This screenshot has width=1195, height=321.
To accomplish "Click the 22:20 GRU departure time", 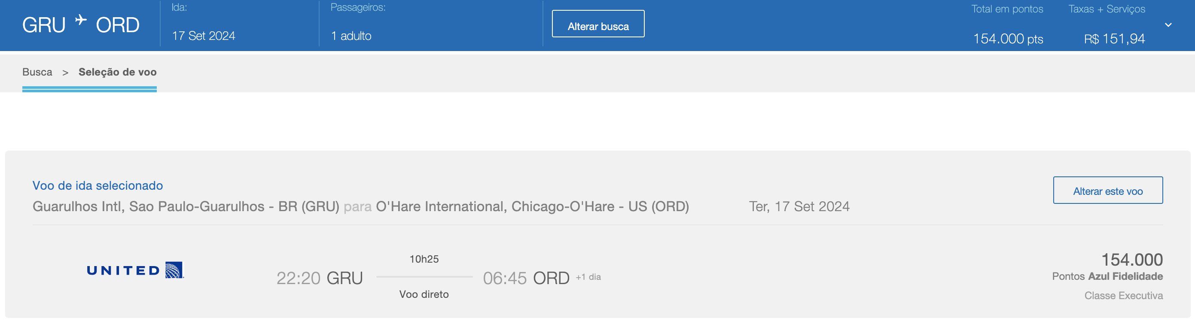I will (320, 278).
